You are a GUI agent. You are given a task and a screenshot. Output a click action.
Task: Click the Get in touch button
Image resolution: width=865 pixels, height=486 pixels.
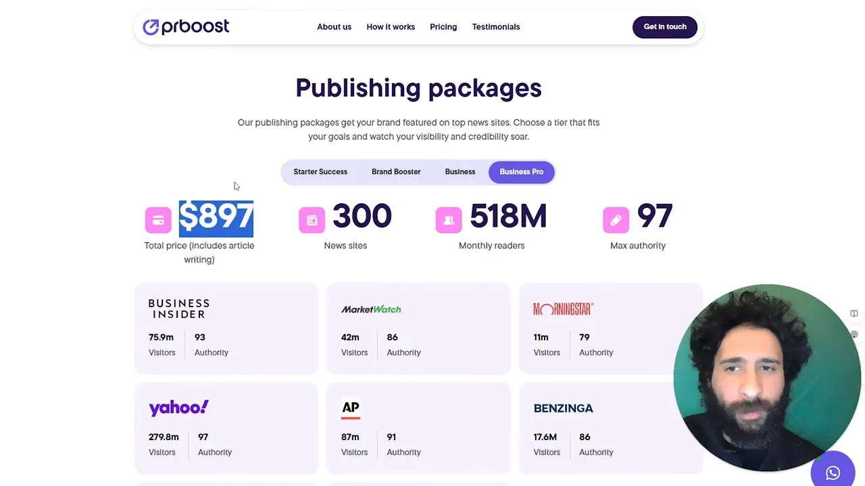(x=665, y=27)
